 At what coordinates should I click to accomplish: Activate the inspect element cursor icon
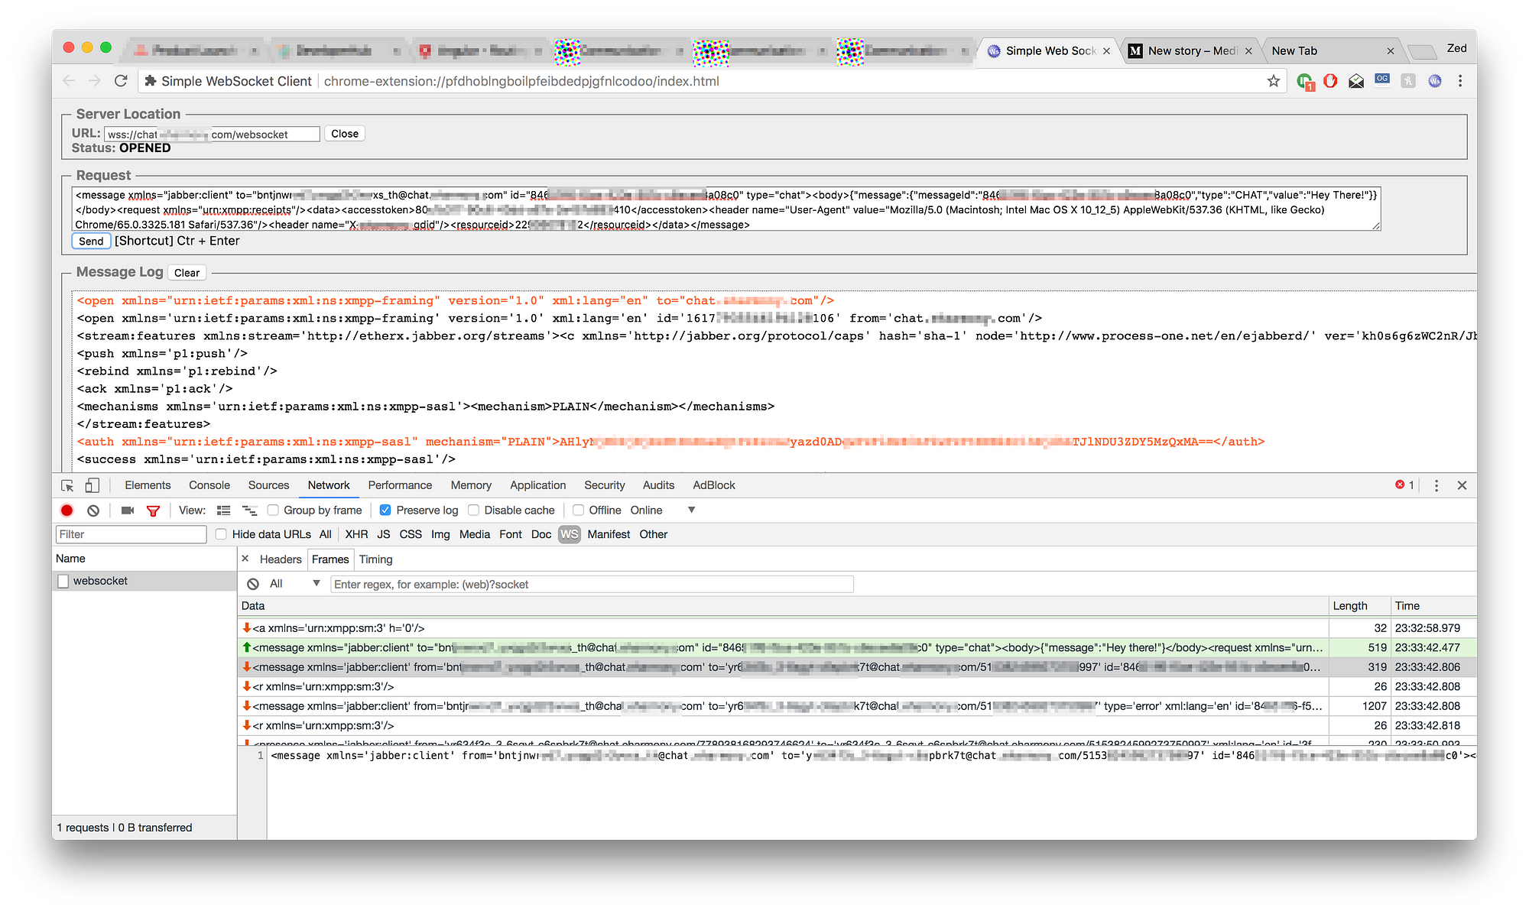point(67,485)
